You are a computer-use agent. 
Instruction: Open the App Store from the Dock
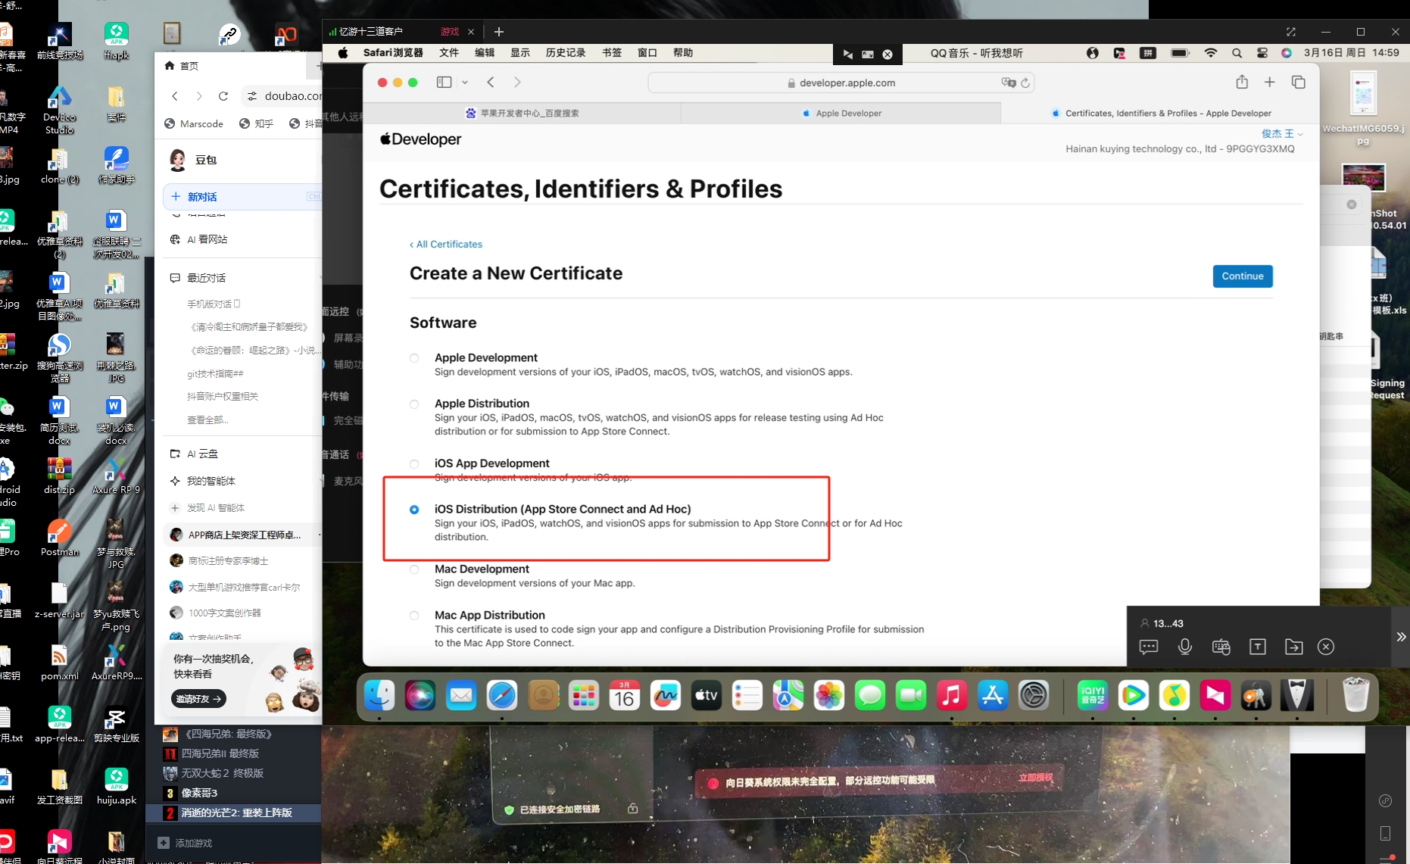(993, 695)
